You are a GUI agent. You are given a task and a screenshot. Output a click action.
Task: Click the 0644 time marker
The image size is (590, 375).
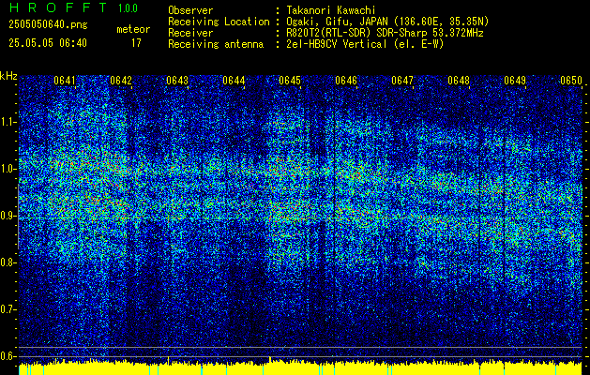tap(234, 81)
